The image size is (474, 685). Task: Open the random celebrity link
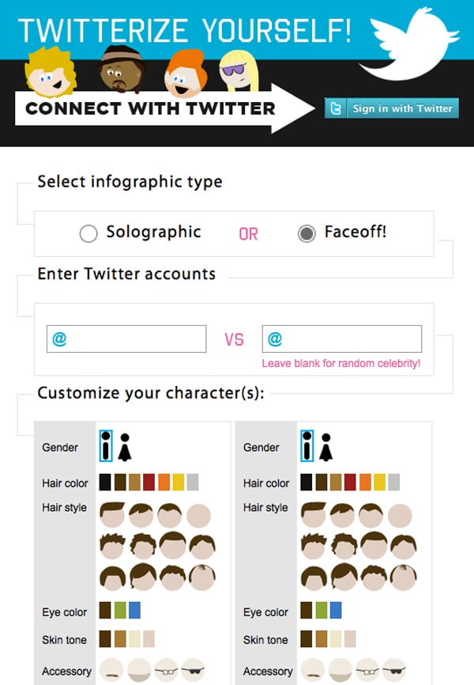coord(342,363)
